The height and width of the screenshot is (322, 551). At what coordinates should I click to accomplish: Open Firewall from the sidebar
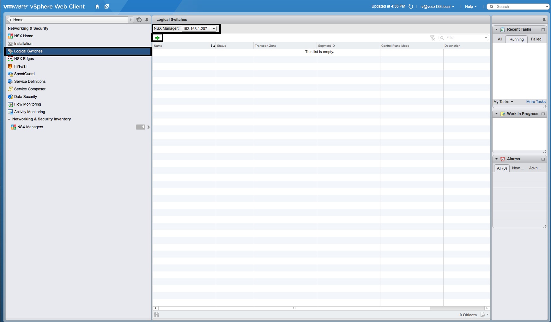[x=21, y=66]
